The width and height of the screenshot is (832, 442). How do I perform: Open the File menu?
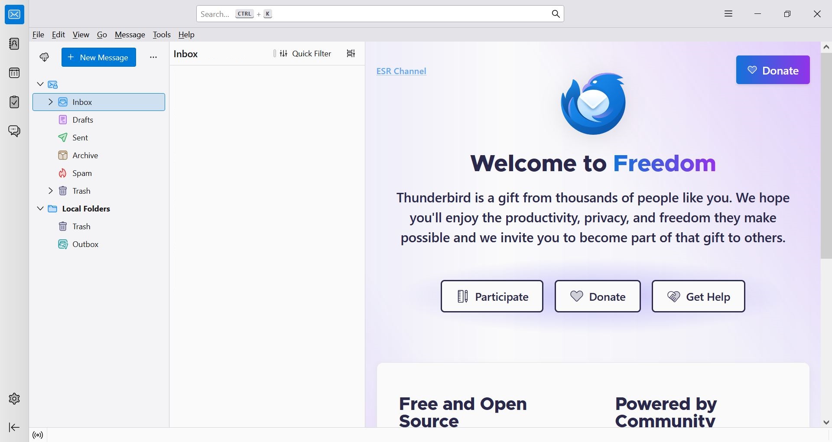(x=38, y=35)
